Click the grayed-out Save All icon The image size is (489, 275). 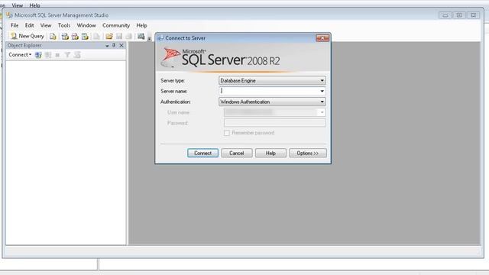[x=128, y=37]
